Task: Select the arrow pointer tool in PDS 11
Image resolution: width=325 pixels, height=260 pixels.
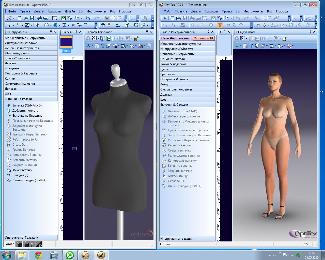Action: pyautogui.click(x=165, y=18)
